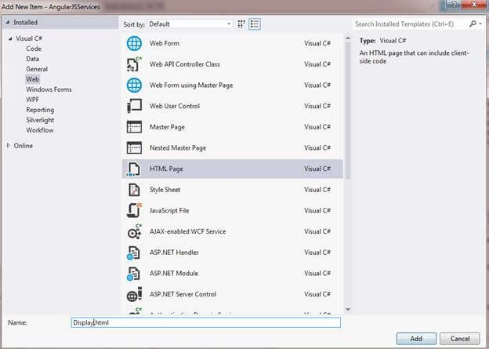Pick the Nested Master Page icon
Screen dimensions: 489x349
[134, 148]
